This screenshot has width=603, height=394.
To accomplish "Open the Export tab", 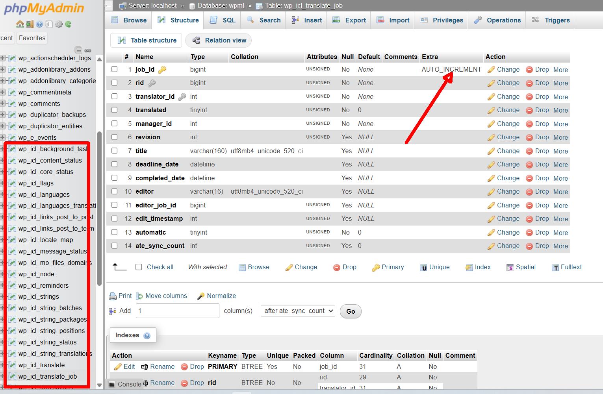I will [349, 20].
